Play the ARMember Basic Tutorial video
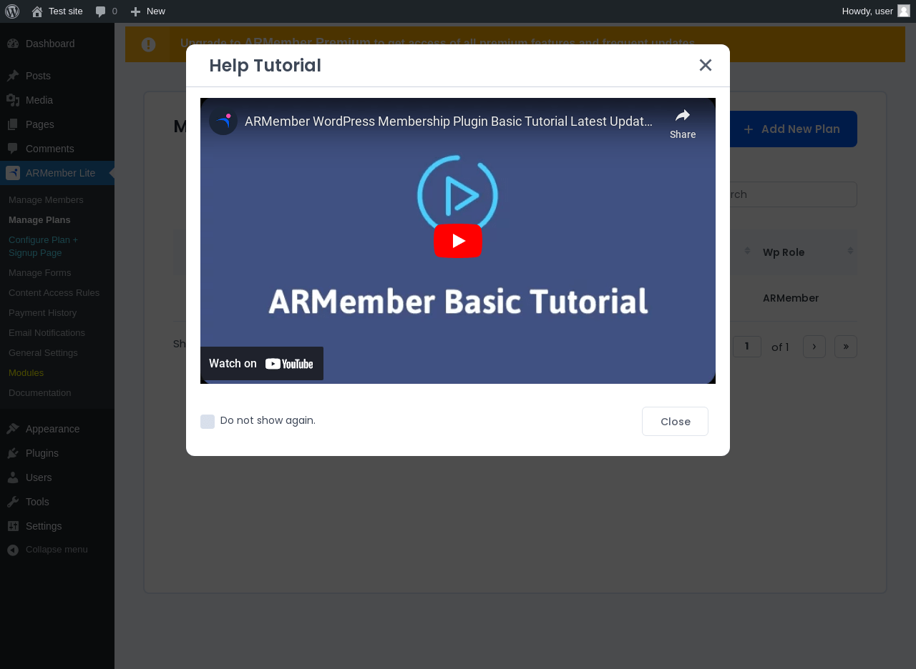 (x=458, y=241)
